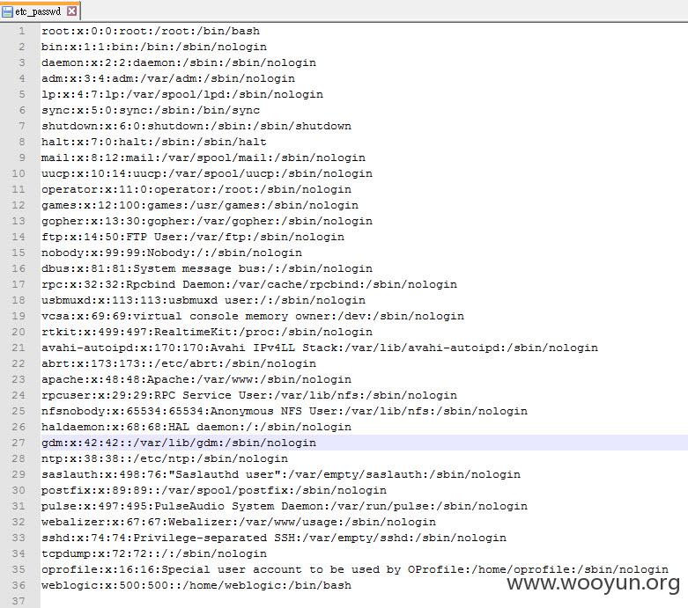Click the haldaemon HAL daemon line
The image size is (688, 608).
point(196,427)
